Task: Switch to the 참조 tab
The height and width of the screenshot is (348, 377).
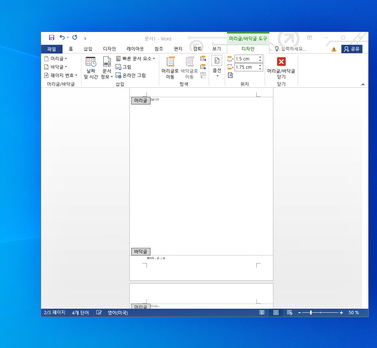Action: (159, 49)
